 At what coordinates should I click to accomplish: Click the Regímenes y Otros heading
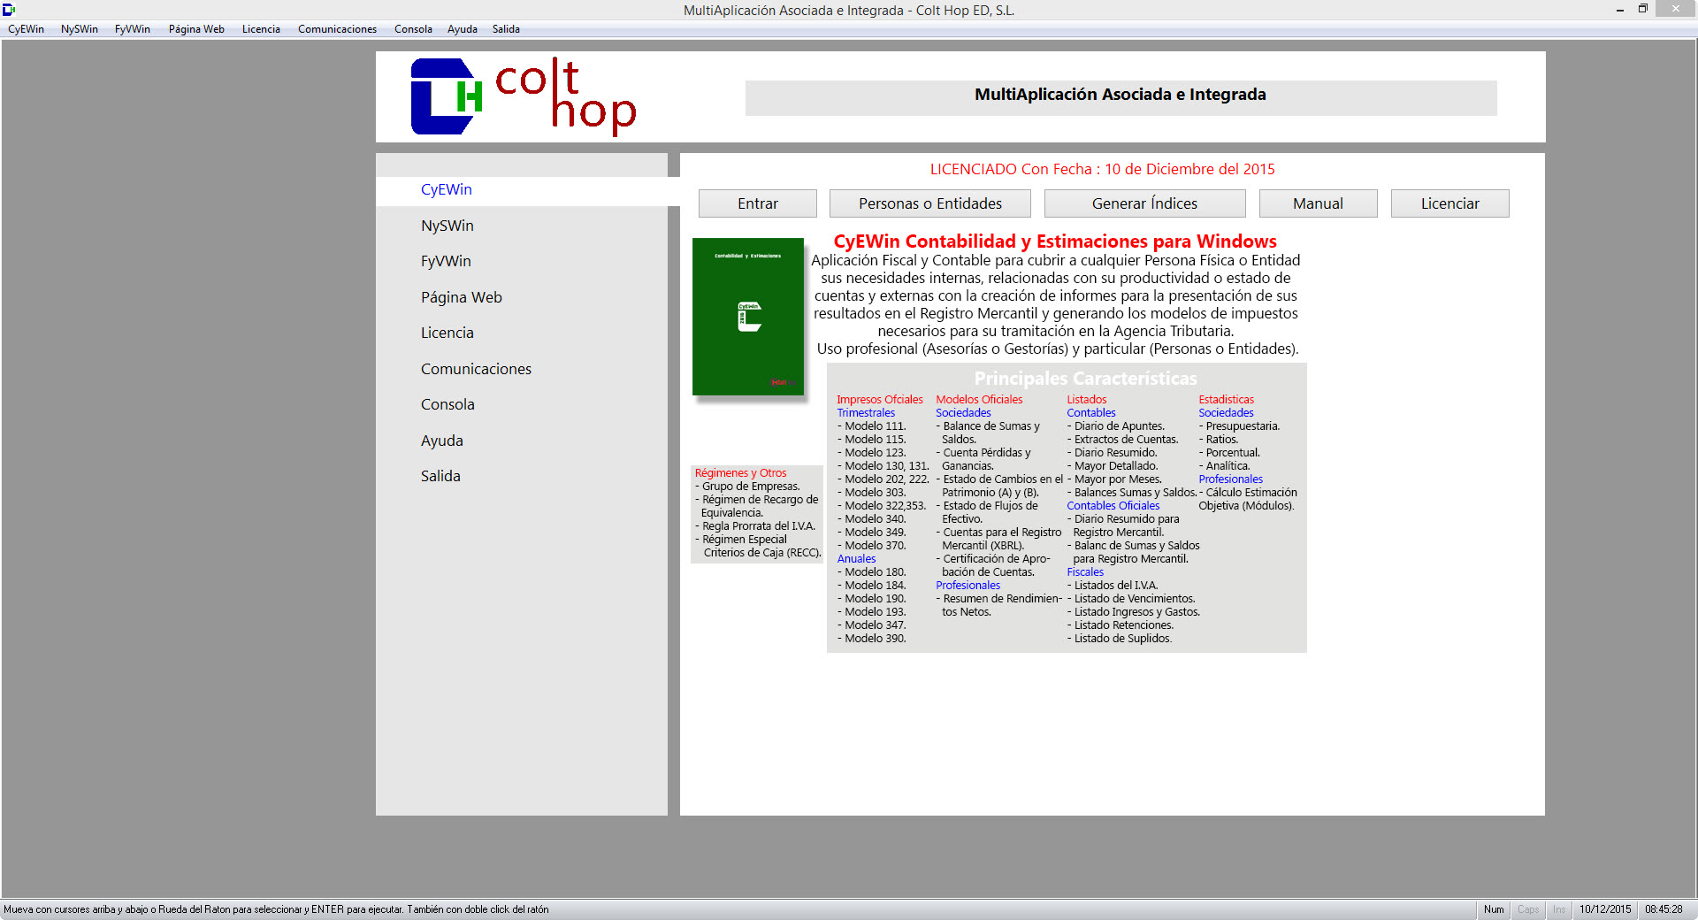[x=740, y=473]
